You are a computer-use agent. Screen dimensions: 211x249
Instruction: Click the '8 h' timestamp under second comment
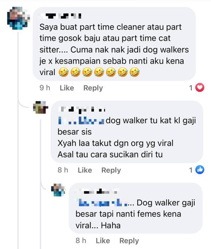coord(63,170)
